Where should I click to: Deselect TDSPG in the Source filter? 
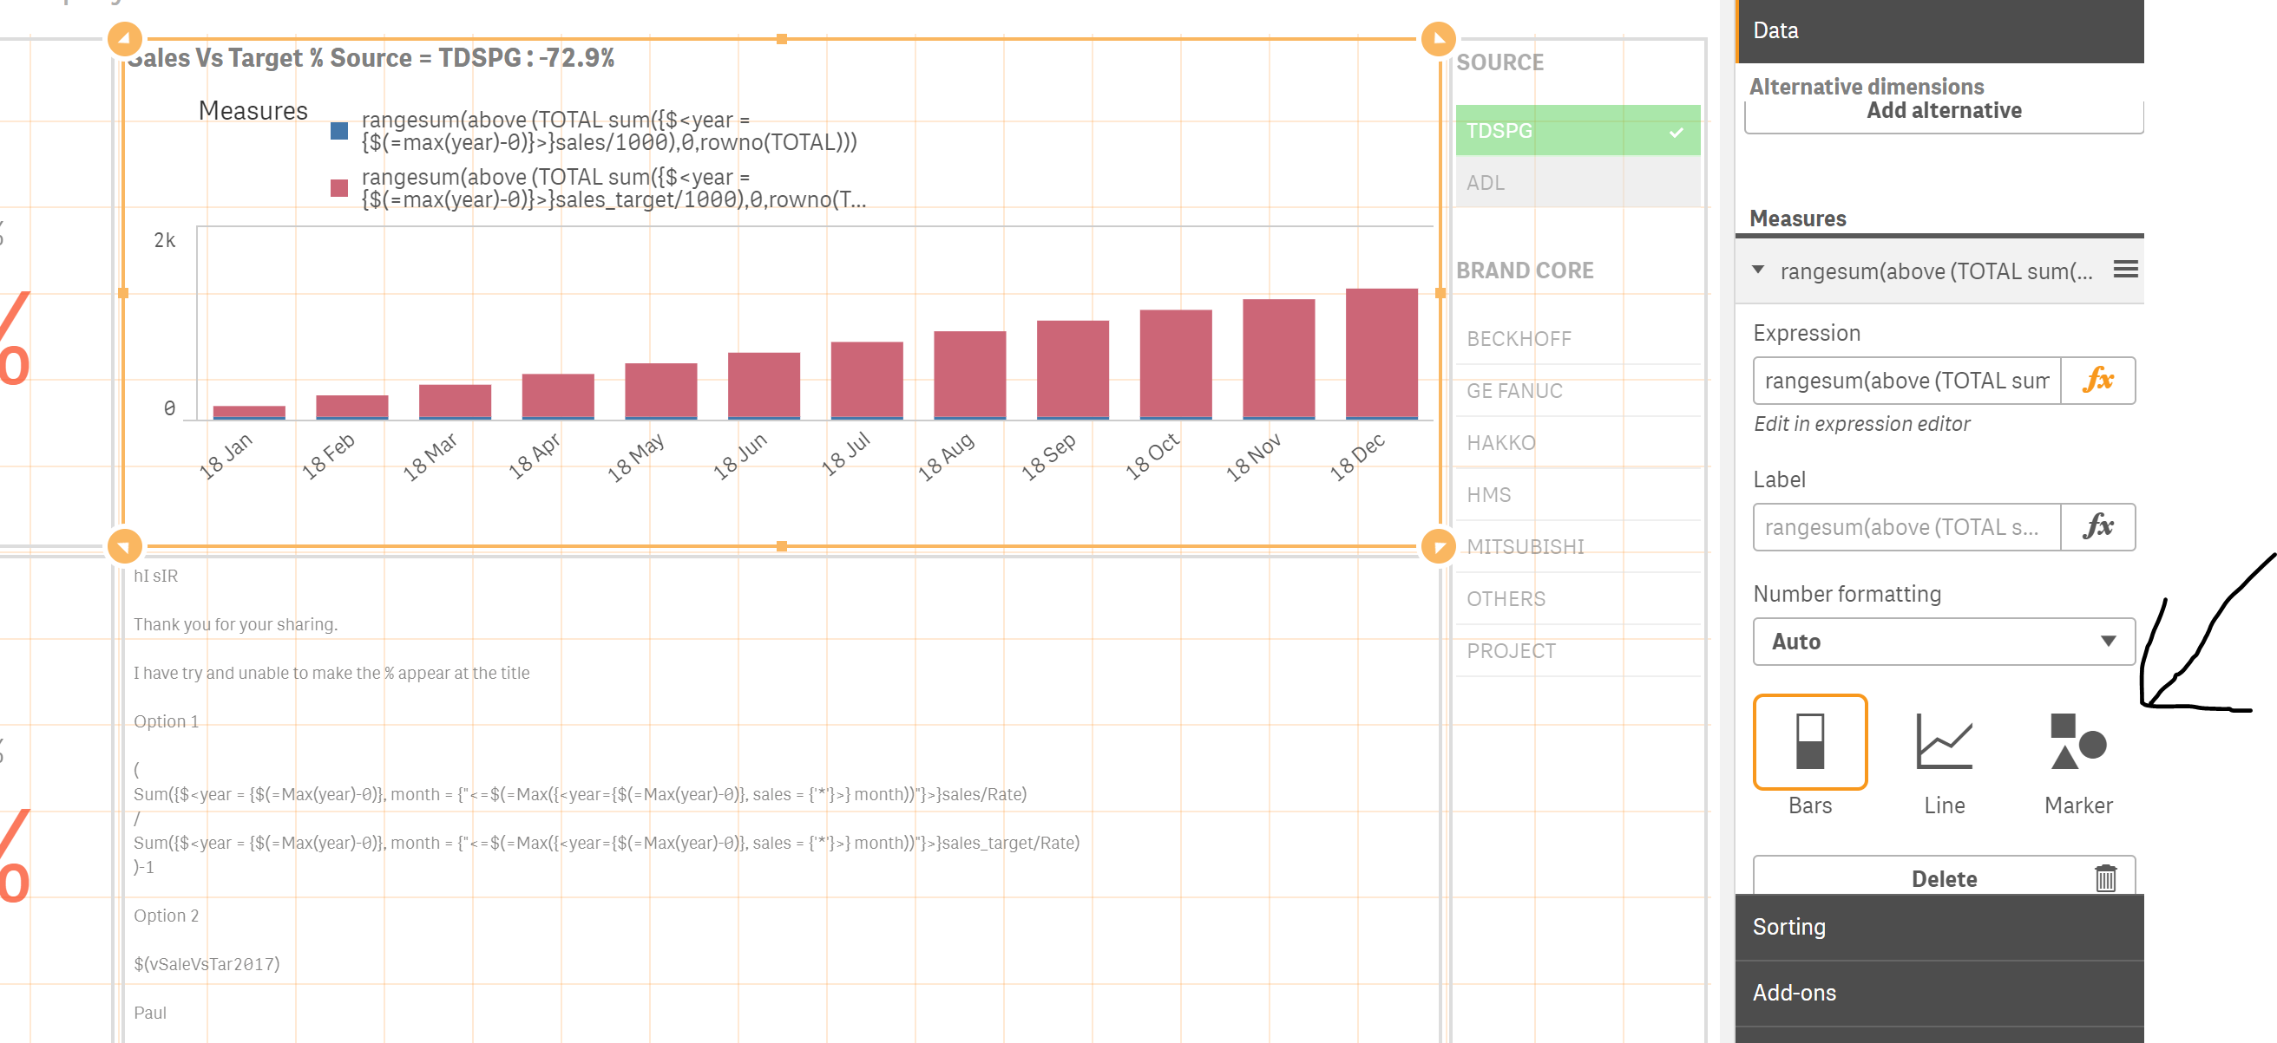point(1577,131)
